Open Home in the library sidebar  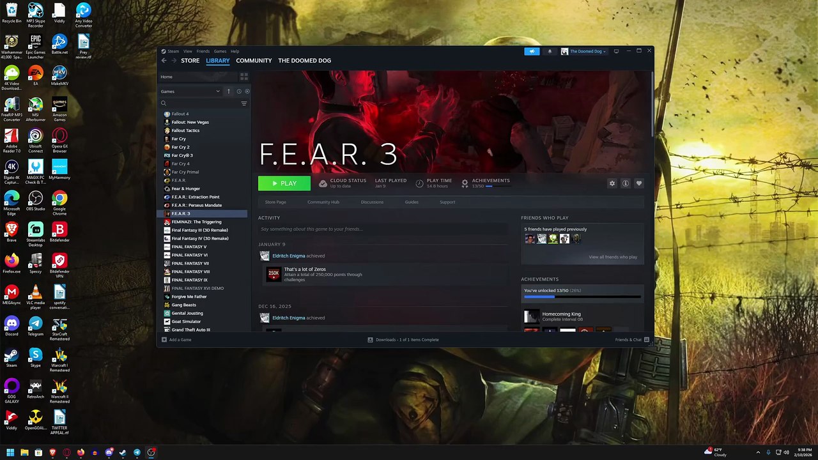[166, 77]
